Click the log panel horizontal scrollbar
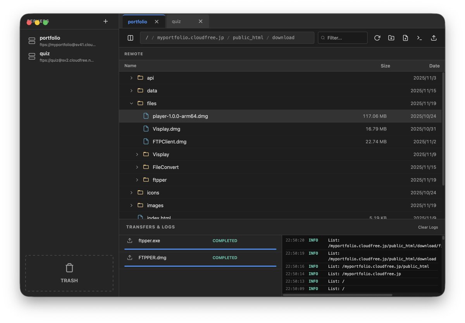 [x=338, y=295]
